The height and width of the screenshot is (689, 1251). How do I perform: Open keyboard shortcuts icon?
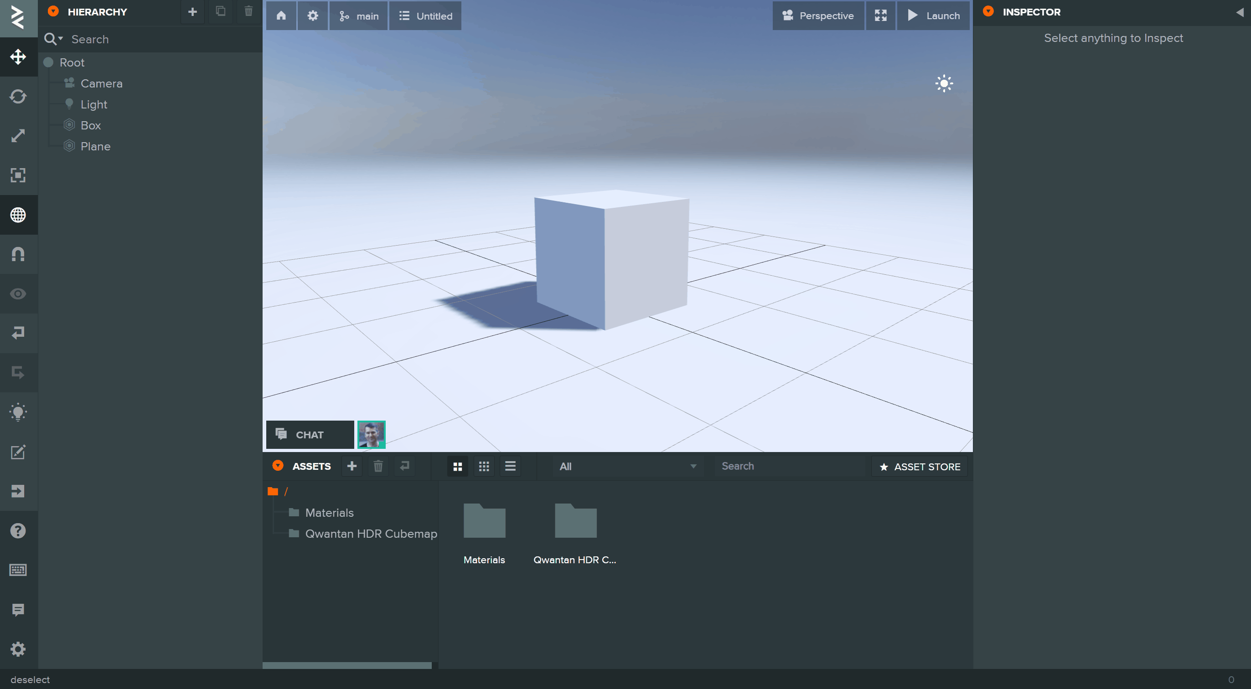[x=18, y=570]
